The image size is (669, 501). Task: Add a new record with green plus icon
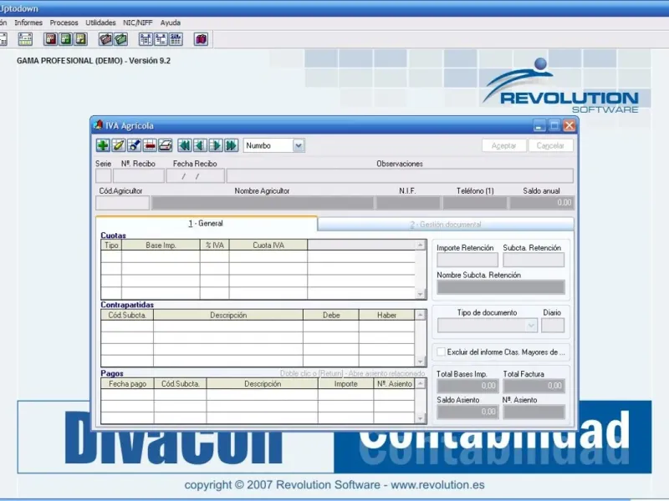point(103,145)
